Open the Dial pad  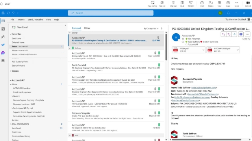point(173,3)
